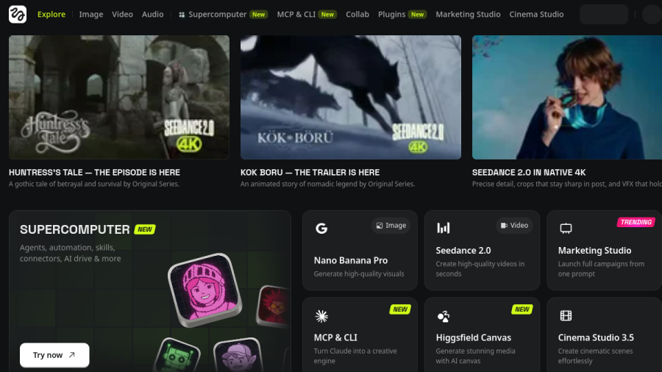The width and height of the screenshot is (662, 372).
Task: Open Plugins in the navigation bar
Action: pyautogui.click(x=391, y=15)
